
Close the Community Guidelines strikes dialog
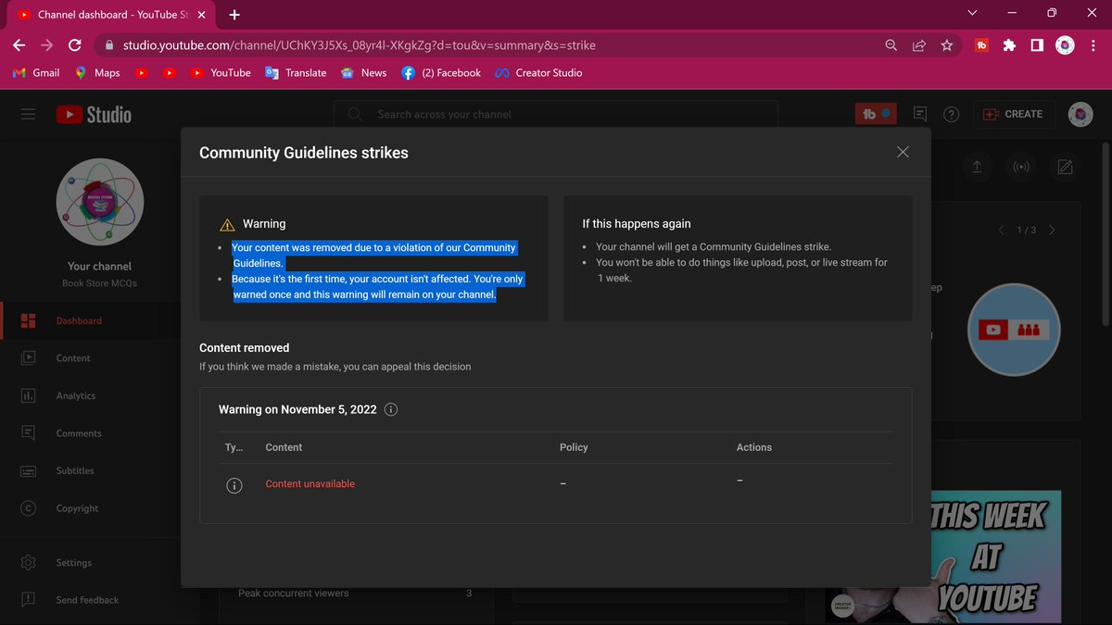point(903,152)
